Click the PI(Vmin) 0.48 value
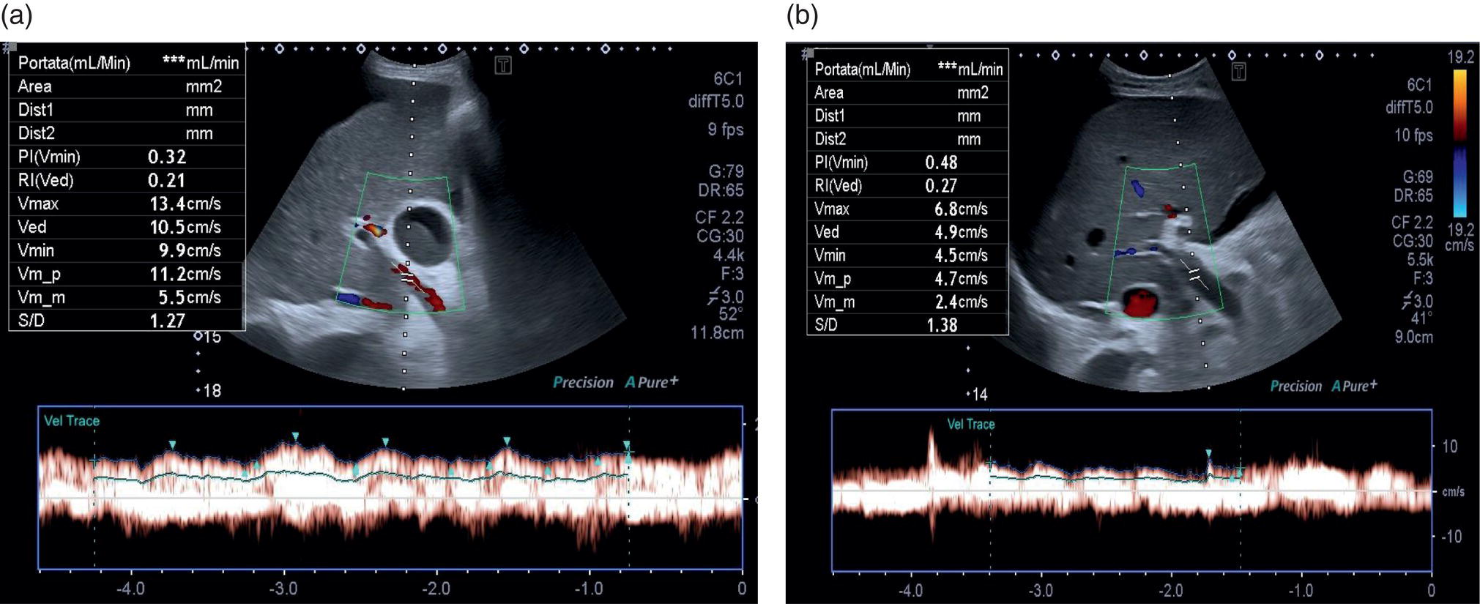1480x604 pixels. click(x=941, y=163)
